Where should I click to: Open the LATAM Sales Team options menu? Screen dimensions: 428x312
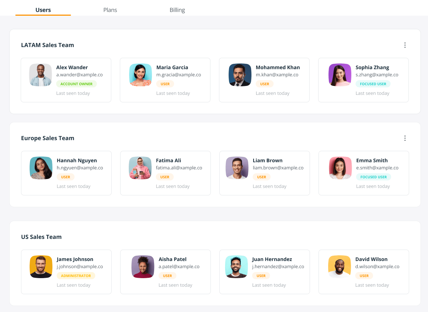(x=405, y=45)
